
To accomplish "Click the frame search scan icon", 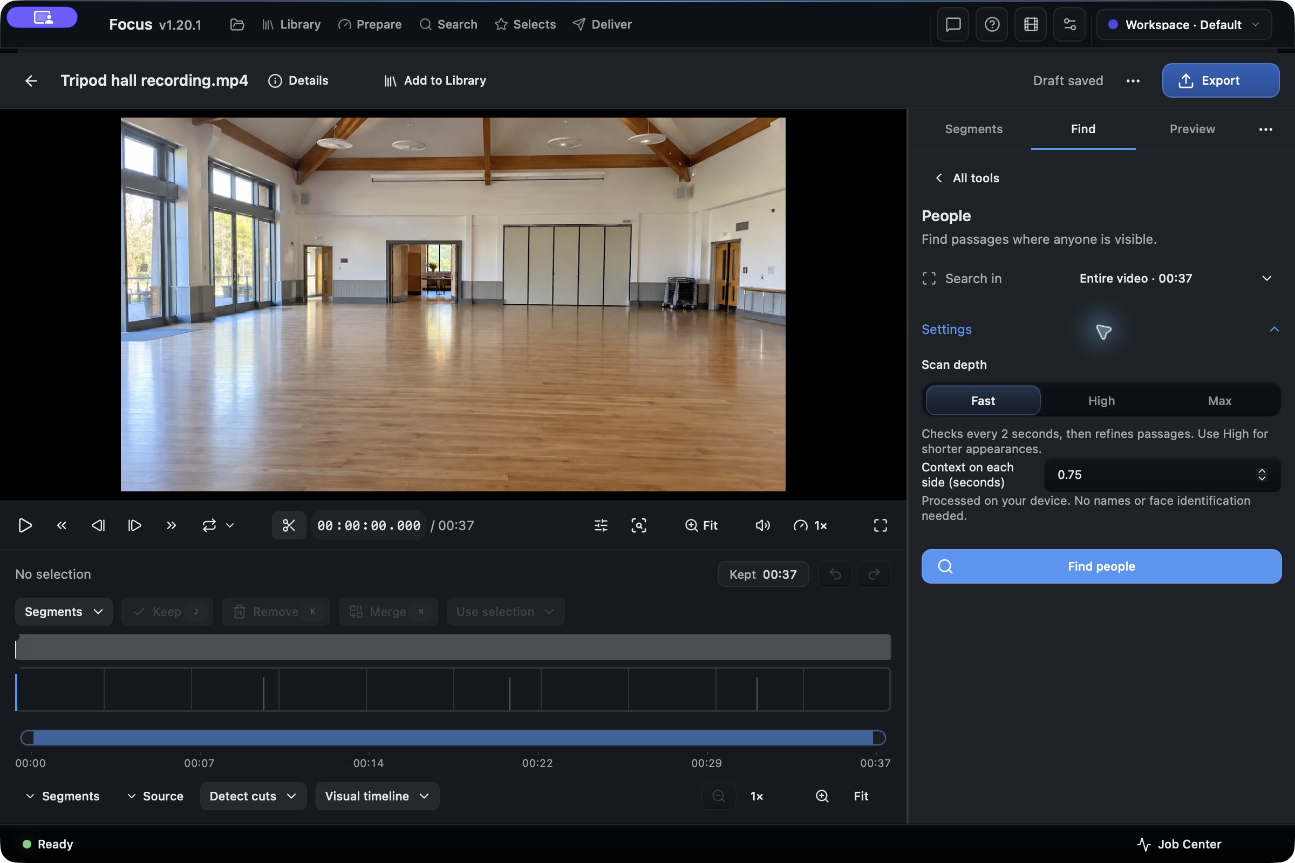I will pos(639,525).
